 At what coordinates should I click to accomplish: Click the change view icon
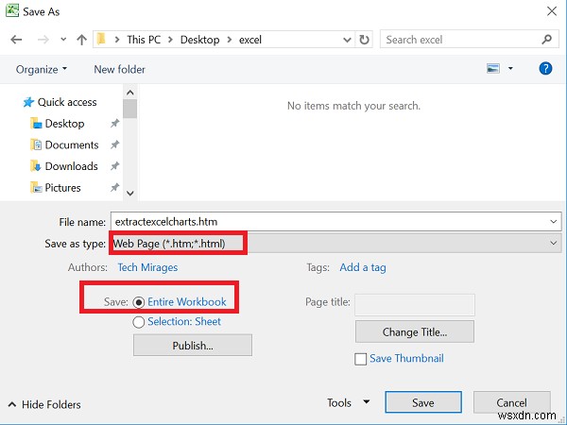(x=492, y=69)
